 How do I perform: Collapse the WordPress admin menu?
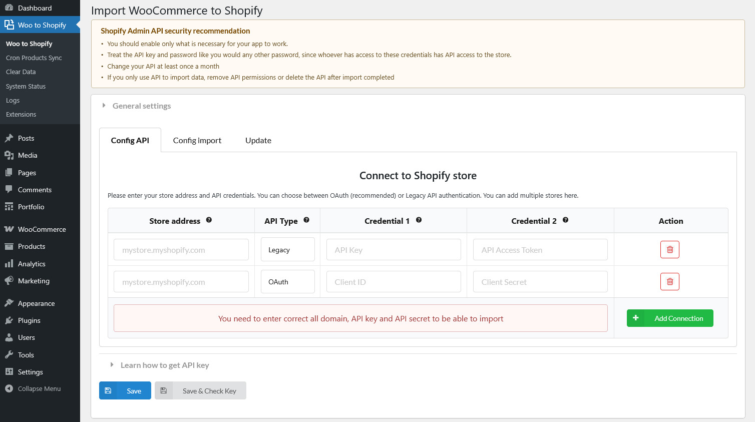click(39, 389)
